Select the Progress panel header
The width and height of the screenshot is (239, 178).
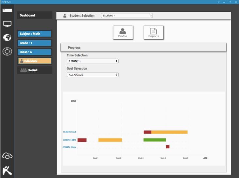tap(143, 48)
